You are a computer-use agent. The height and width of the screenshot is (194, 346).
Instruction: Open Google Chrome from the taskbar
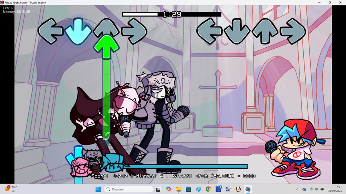pyautogui.click(x=208, y=189)
